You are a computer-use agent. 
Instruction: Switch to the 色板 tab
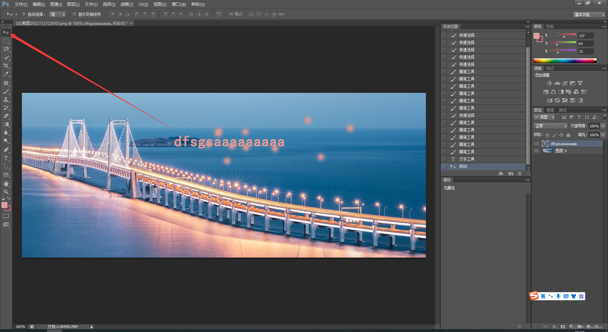point(550,27)
